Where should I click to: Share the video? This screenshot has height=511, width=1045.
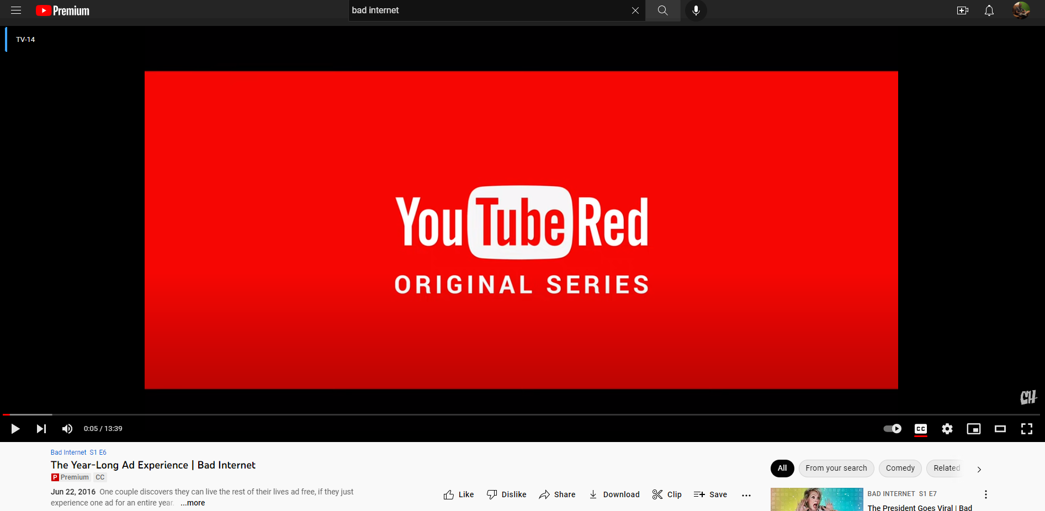point(557,494)
